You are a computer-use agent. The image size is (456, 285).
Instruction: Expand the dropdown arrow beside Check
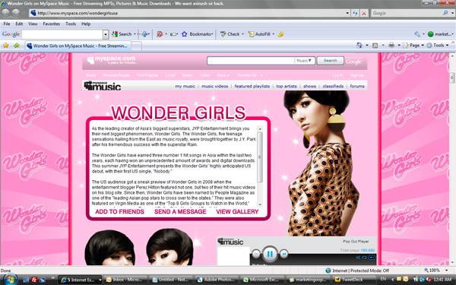[x=242, y=34]
